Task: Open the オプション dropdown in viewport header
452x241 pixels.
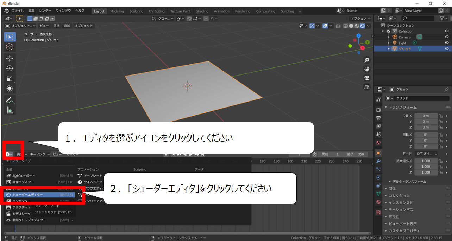Action: [x=360, y=18]
